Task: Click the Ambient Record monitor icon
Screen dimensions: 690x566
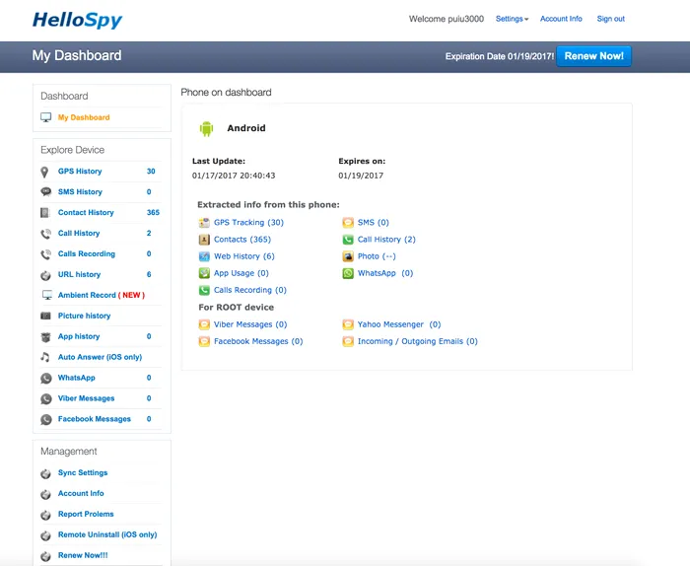Action: click(x=46, y=295)
